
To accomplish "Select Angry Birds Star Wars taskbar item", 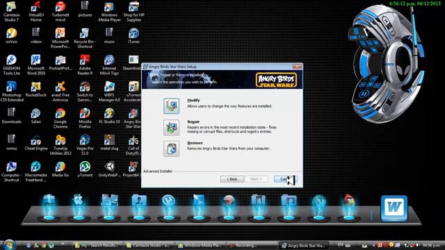I will (304, 245).
